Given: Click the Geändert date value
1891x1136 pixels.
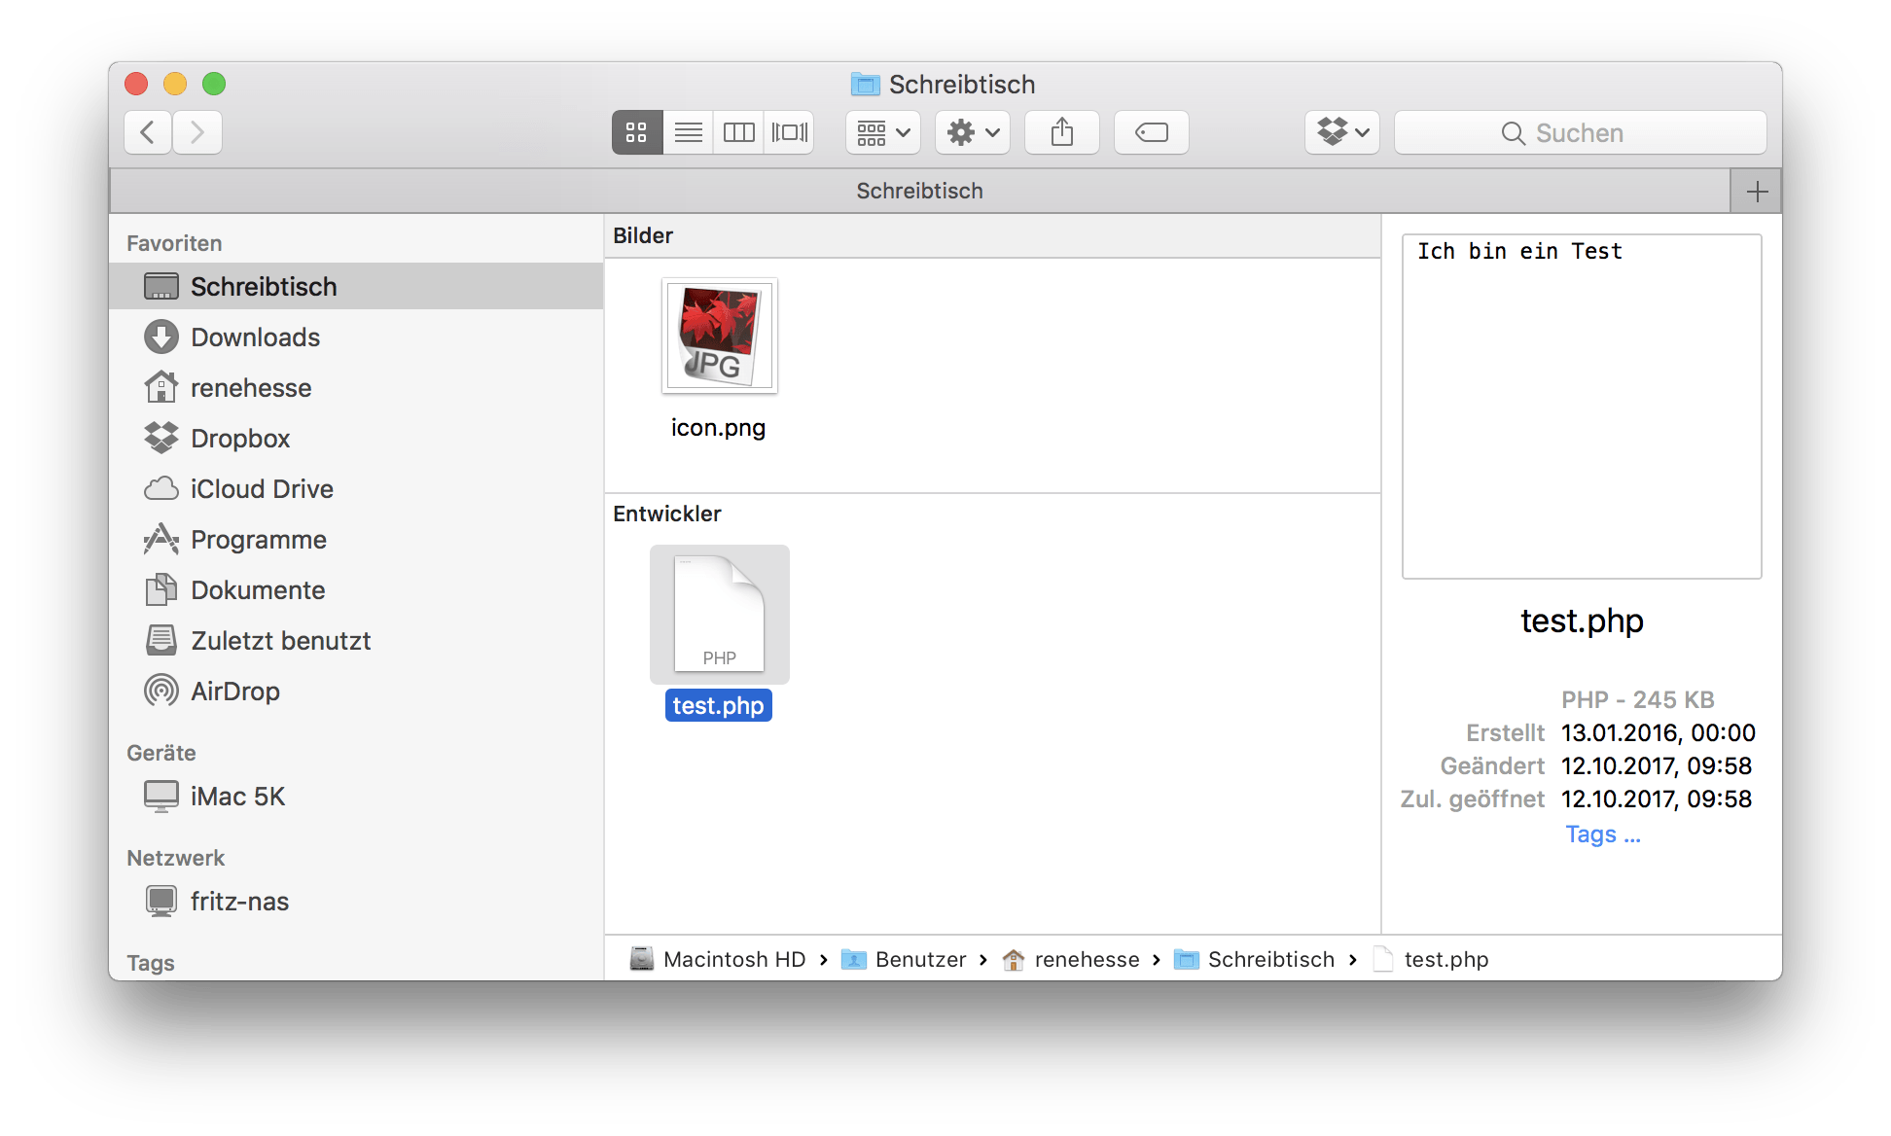Looking at the screenshot, I should tap(1656, 765).
